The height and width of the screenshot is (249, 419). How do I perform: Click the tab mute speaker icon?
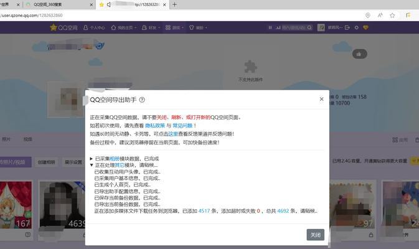pos(109,4)
